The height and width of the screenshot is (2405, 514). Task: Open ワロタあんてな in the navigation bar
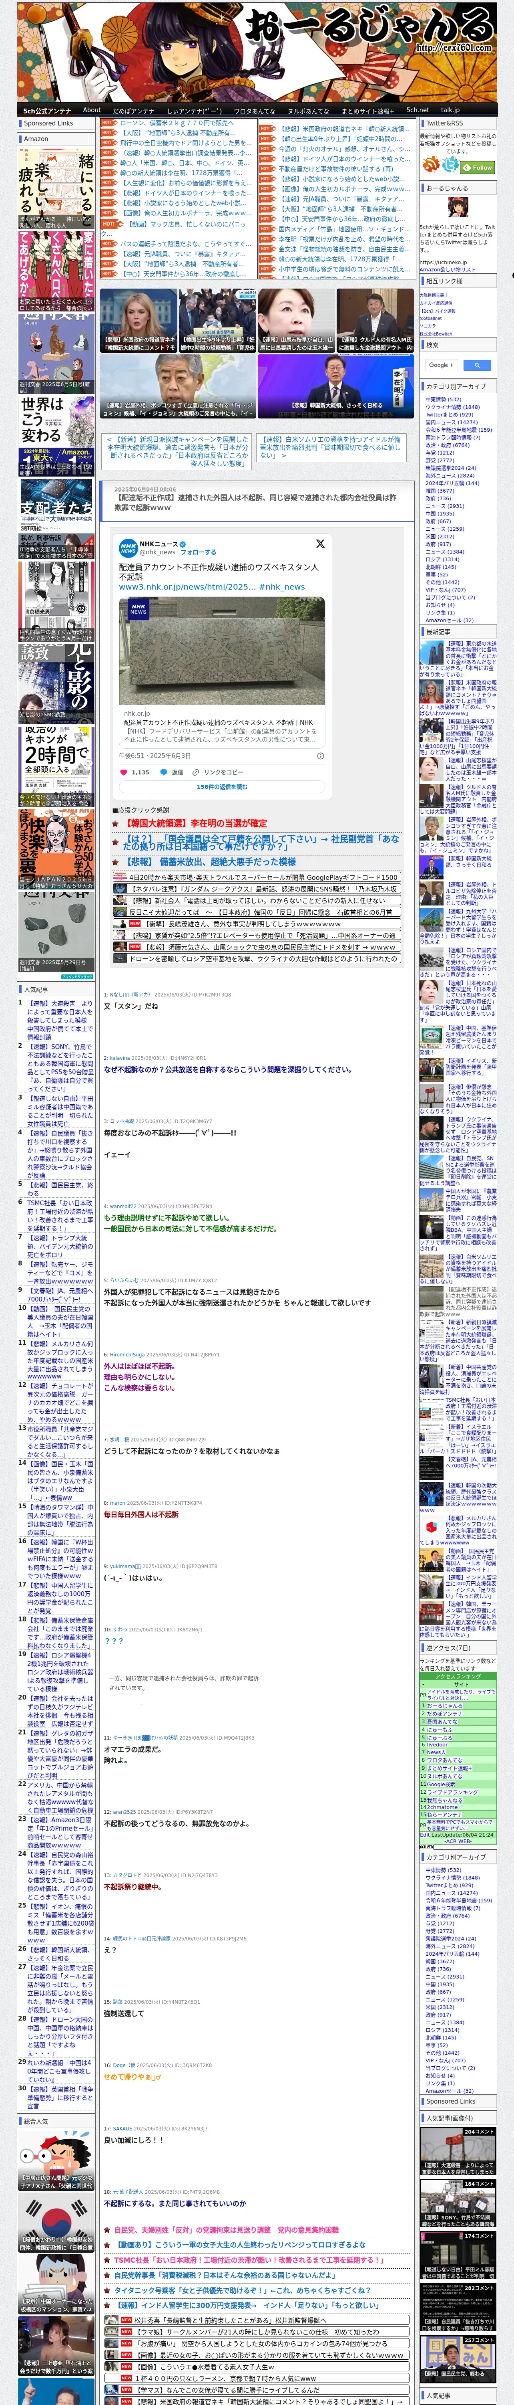pos(255,110)
